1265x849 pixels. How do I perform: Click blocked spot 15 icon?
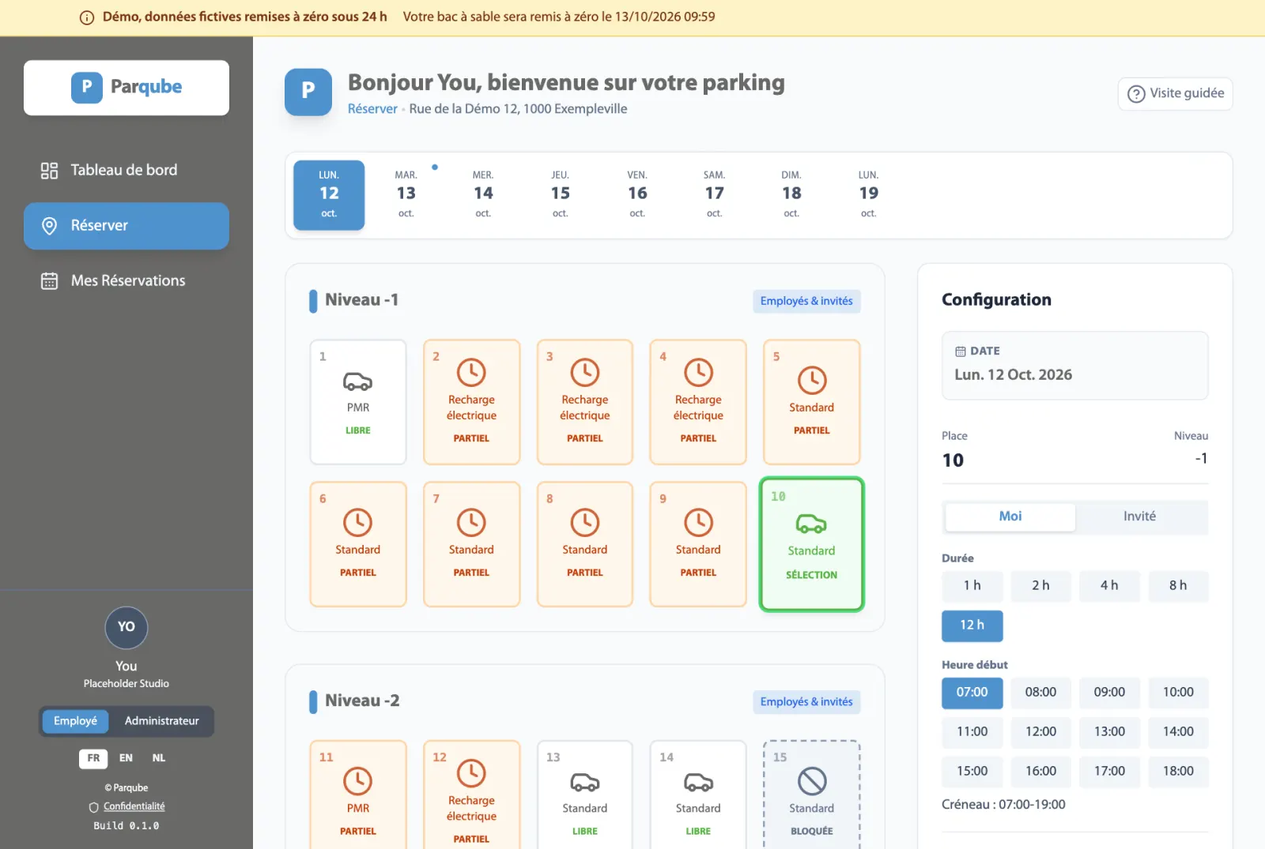coord(812,781)
